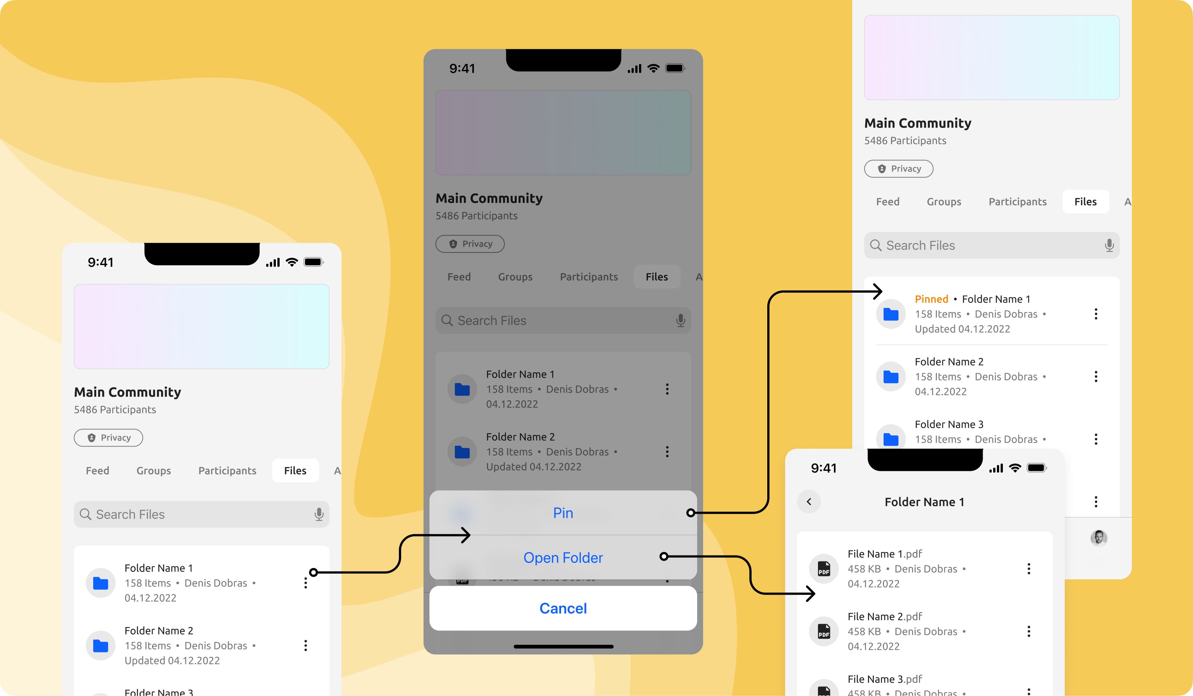Select the Files tab in the community view

[x=295, y=470]
